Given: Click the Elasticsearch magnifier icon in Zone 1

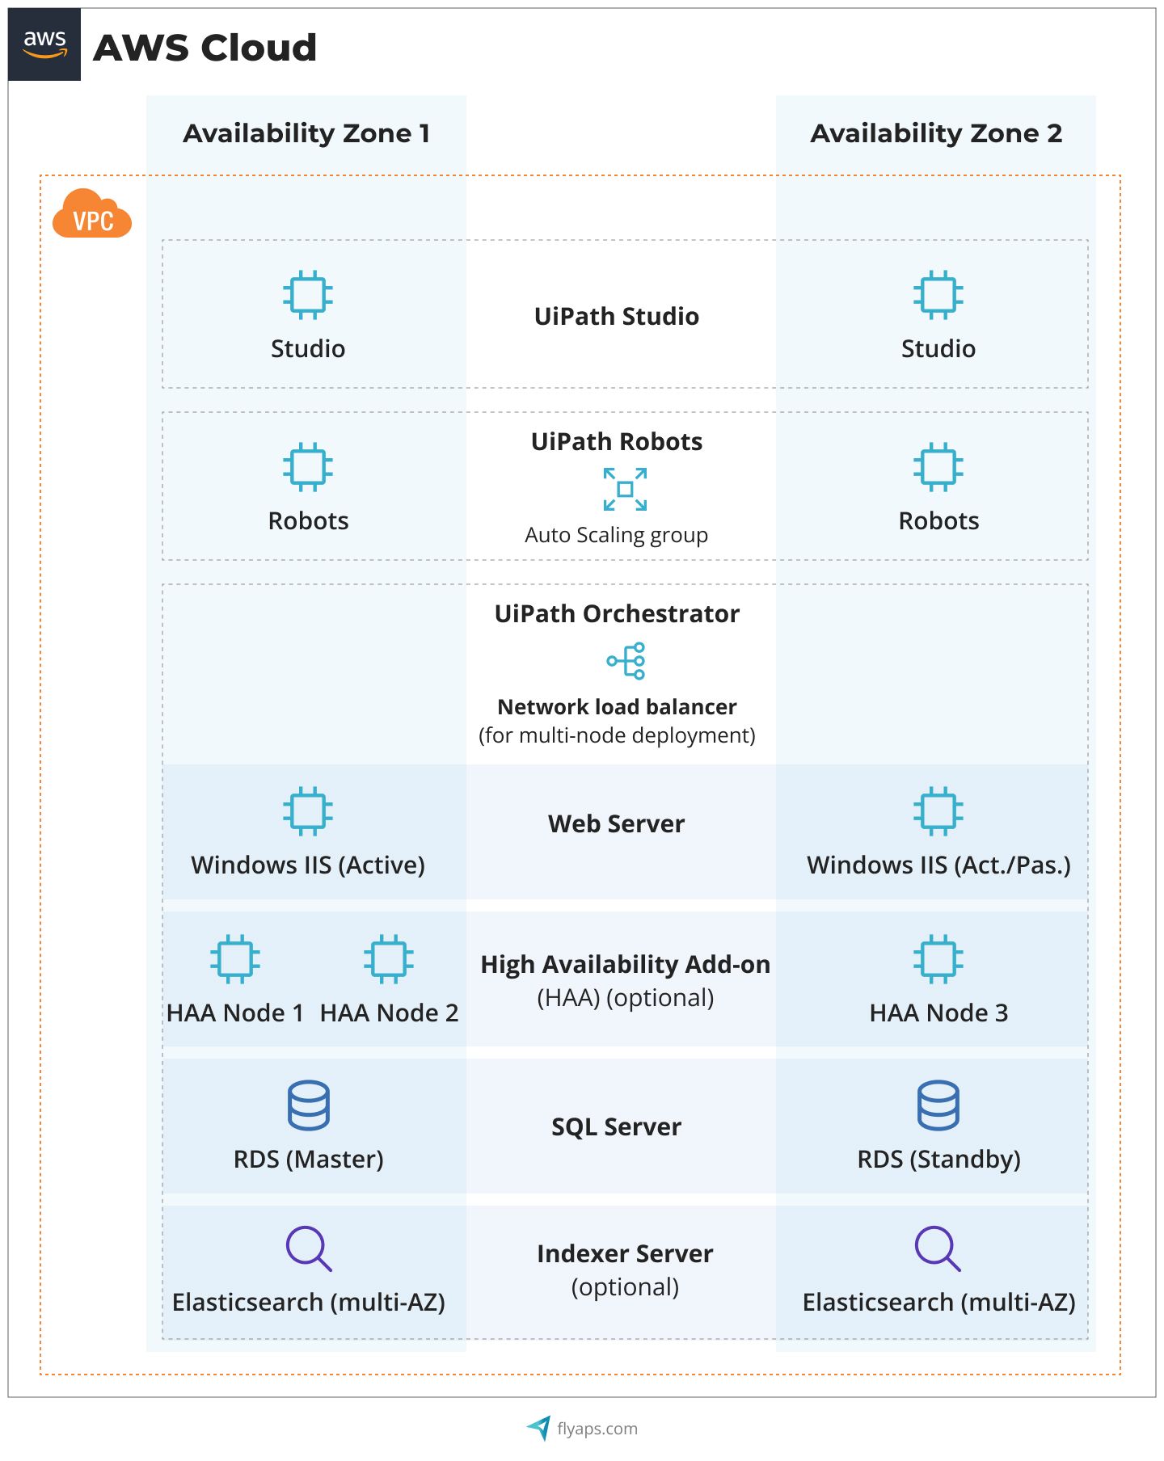Looking at the screenshot, I should [310, 1249].
